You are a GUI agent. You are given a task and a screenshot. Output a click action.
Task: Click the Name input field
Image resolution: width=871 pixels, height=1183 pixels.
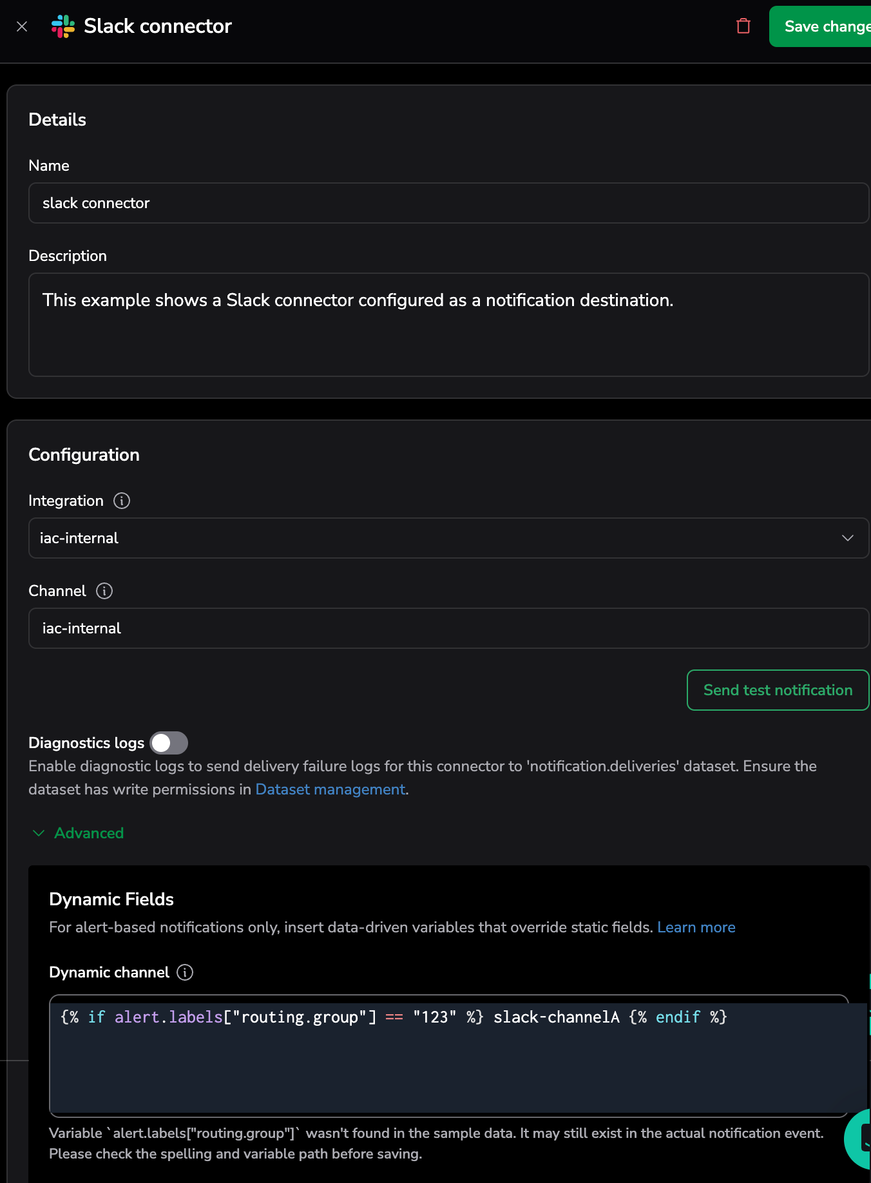pos(448,203)
